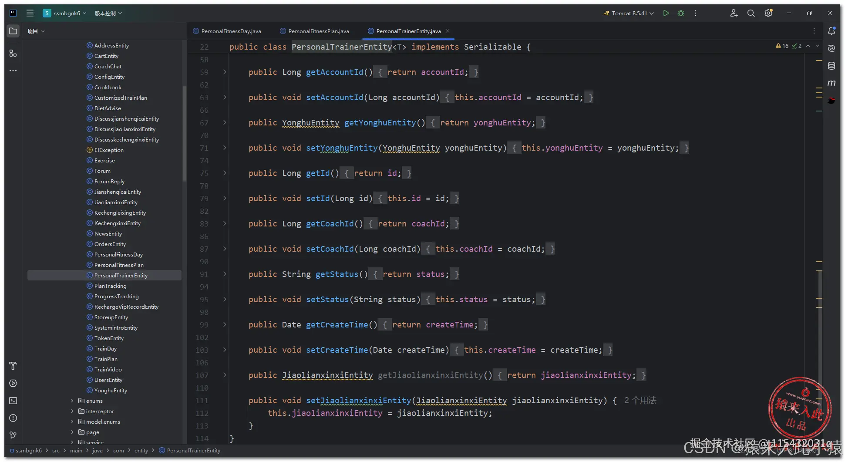Screen dimensions: 845x462
Task: Open Search Everywhere magnifier
Action: point(751,13)
